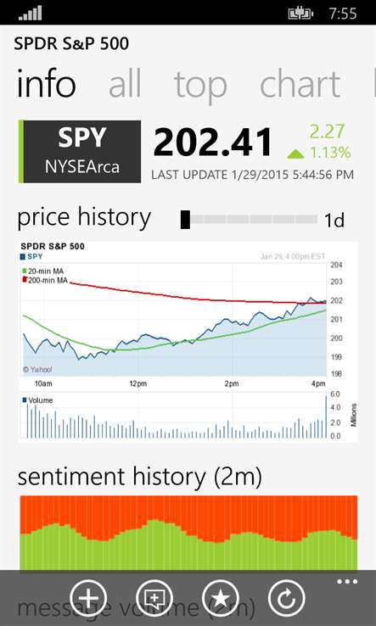376x626 pixels.
Task: Toggle the Volume legend entry
Action: pyautogui.click(x=38, y=400)
